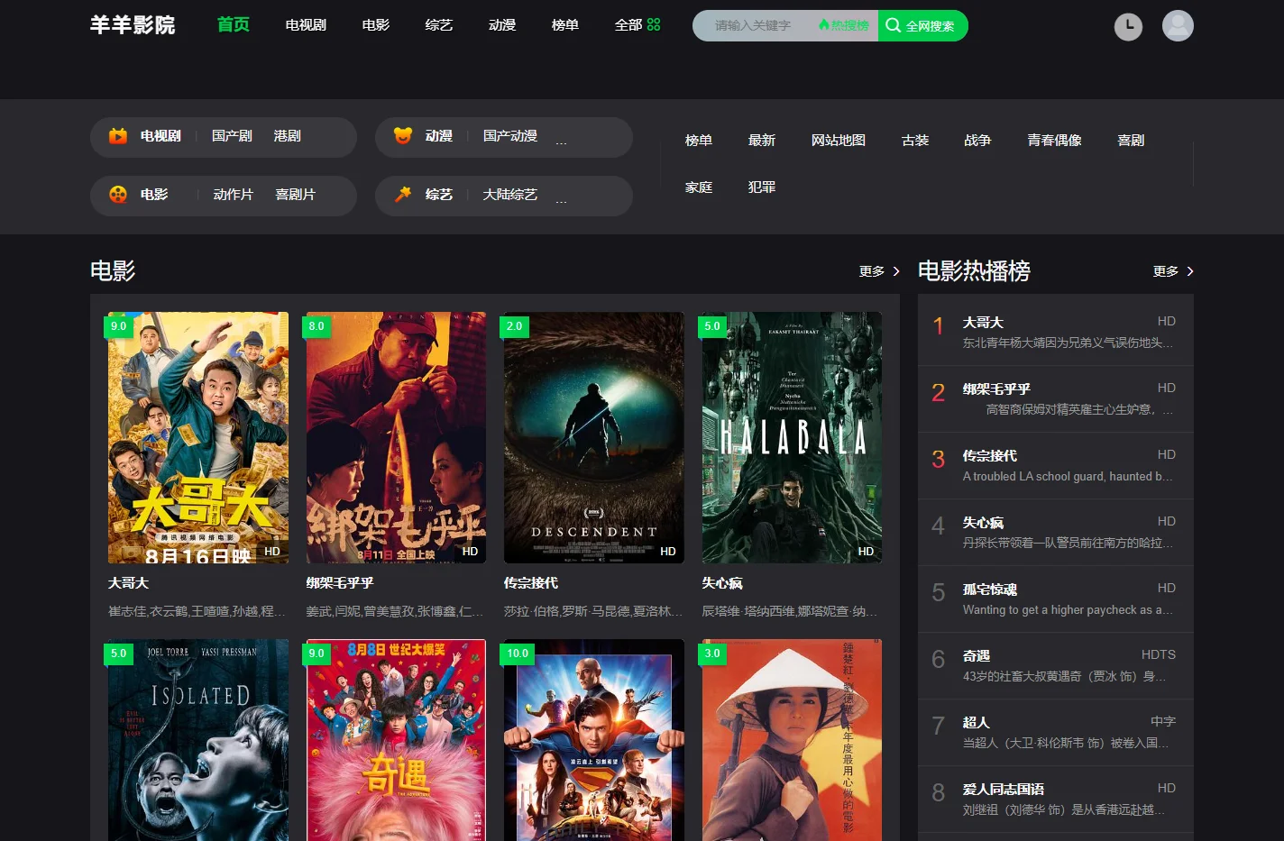Open the 电影 top navigation tab
The height and width of the screenshot is (841, 1284).
[x=376, y=25]
